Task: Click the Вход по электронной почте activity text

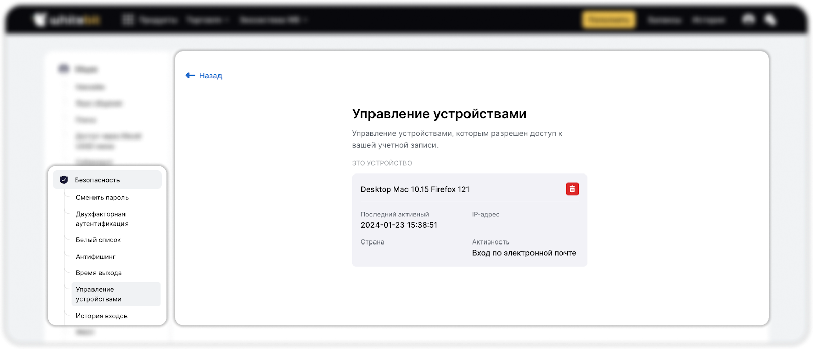Action: pos(524,253)
